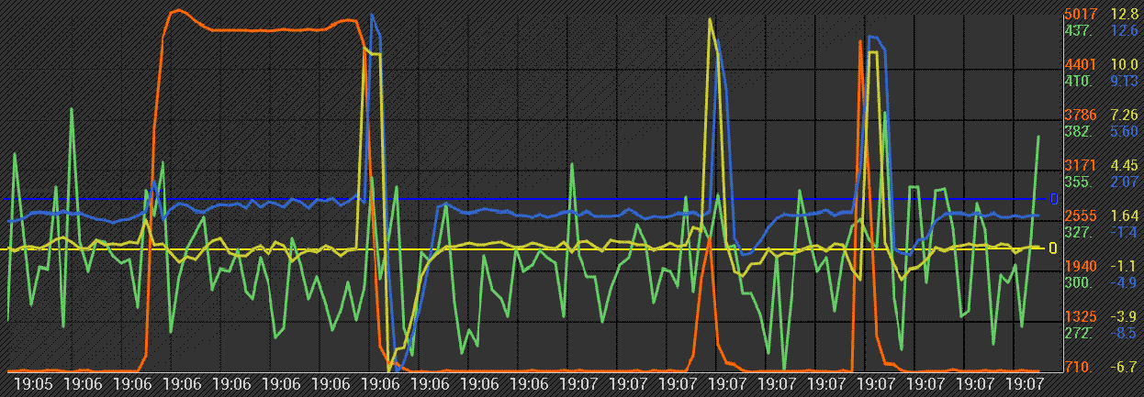This screenshot has height=397, width=1144.
Task: Click the orange axis value 5017
Action: [x=1080, y=14]
